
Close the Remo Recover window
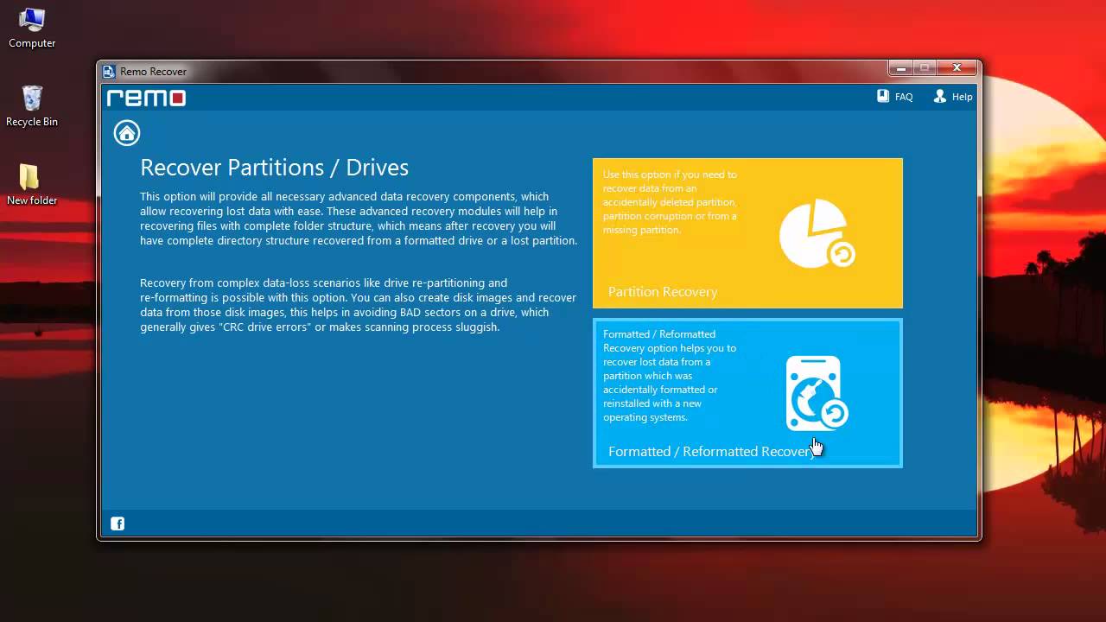pyautogui.click(x=957, y=67)
